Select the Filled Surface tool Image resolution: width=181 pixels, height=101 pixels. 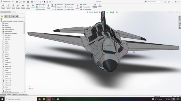click(x=28, y=7)
